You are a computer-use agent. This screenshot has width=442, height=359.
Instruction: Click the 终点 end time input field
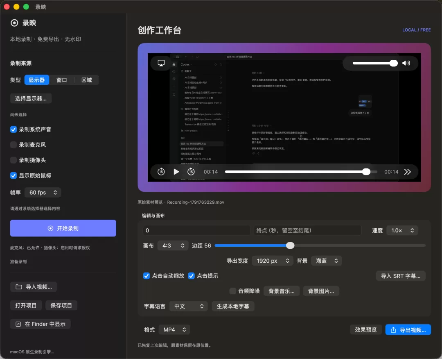coord(307,230)
